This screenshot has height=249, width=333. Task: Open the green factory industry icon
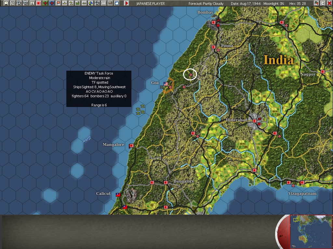click(x=78, y=3)
